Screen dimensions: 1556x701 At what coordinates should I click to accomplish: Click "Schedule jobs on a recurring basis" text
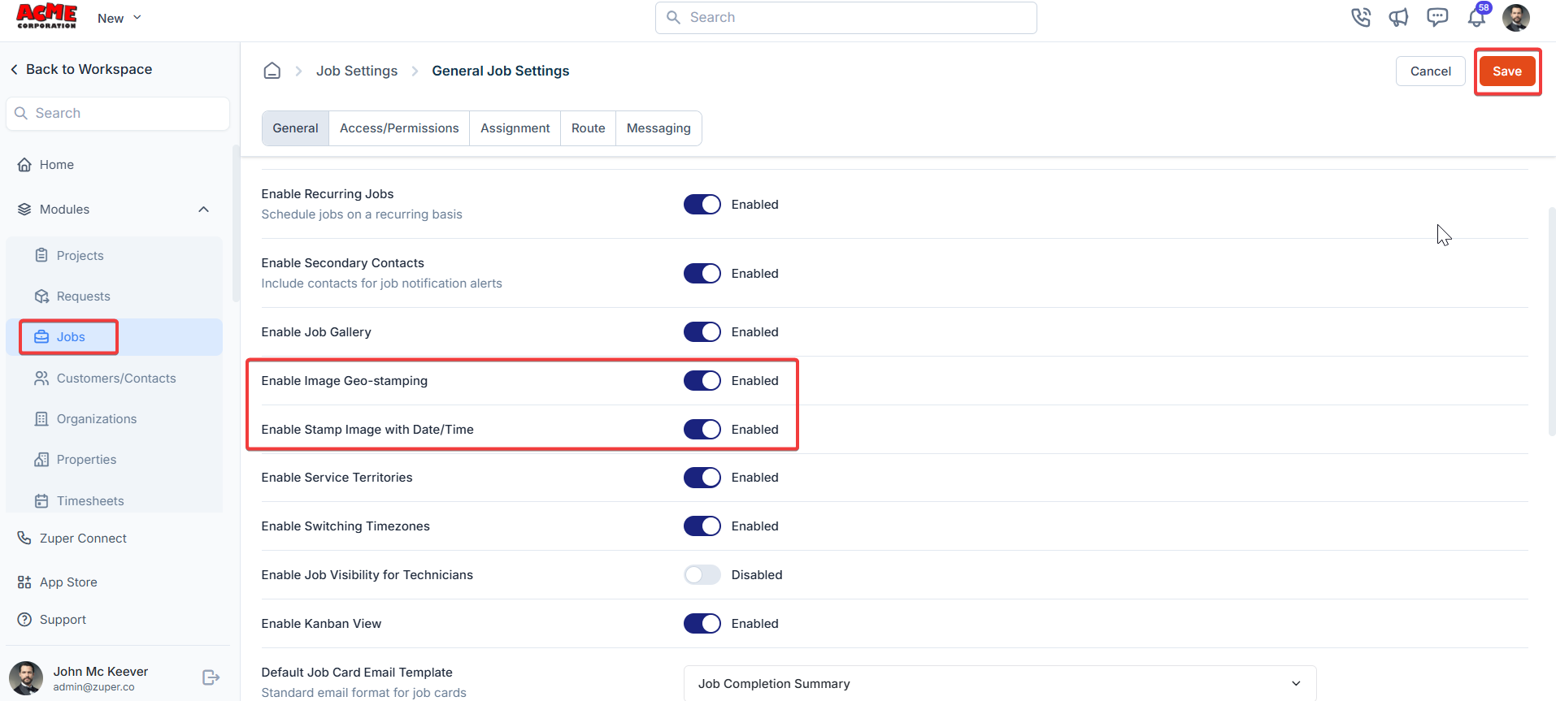coord(361,214)
